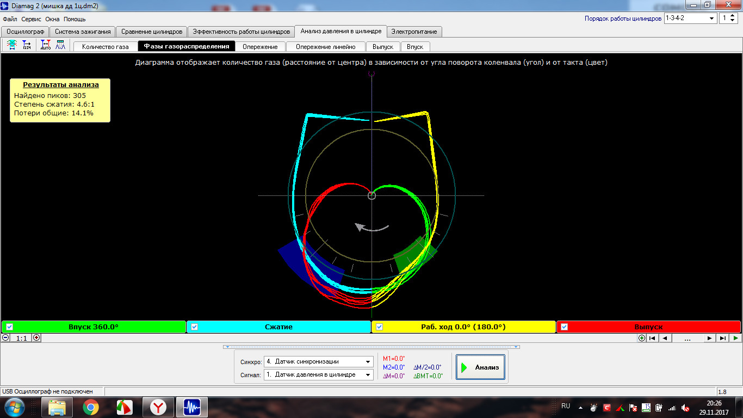Step to the previous record arrow
743x418 pixels.
click(665, 338)
